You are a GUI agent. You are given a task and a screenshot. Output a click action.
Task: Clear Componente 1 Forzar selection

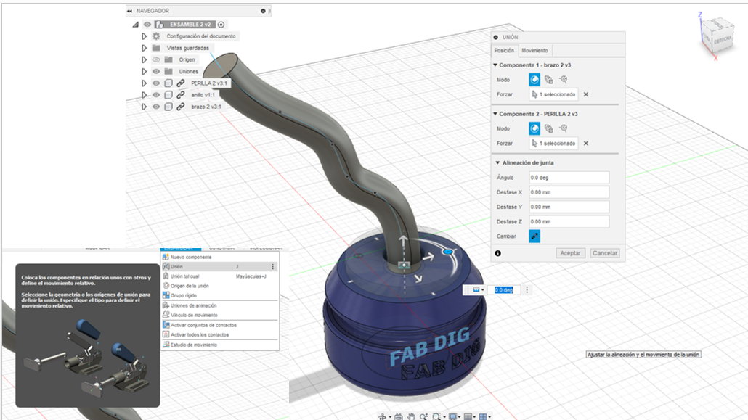[x=586, y=94]
